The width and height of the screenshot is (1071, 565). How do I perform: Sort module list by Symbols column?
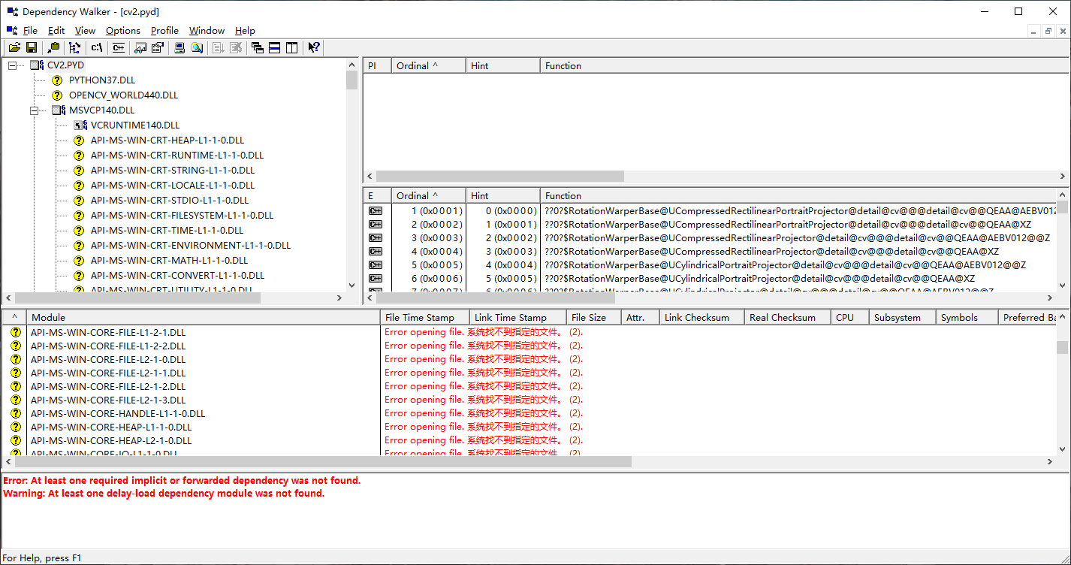967,317
